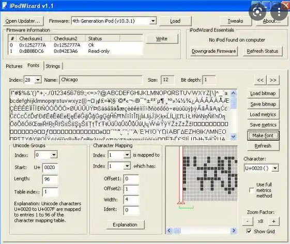Click the Make font button

[x=263, y=135]
